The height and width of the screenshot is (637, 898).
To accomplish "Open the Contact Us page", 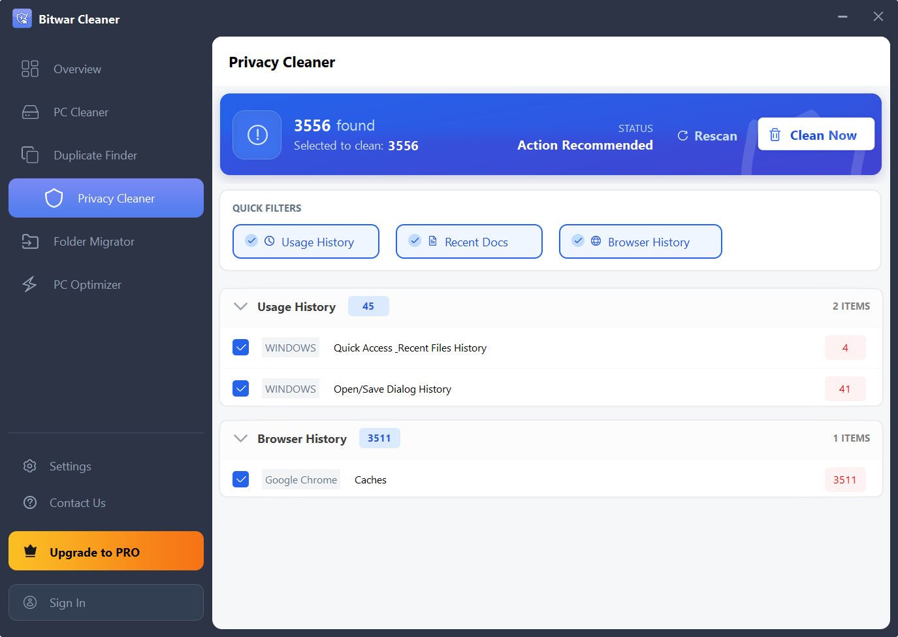I will [x=106, y=502].
